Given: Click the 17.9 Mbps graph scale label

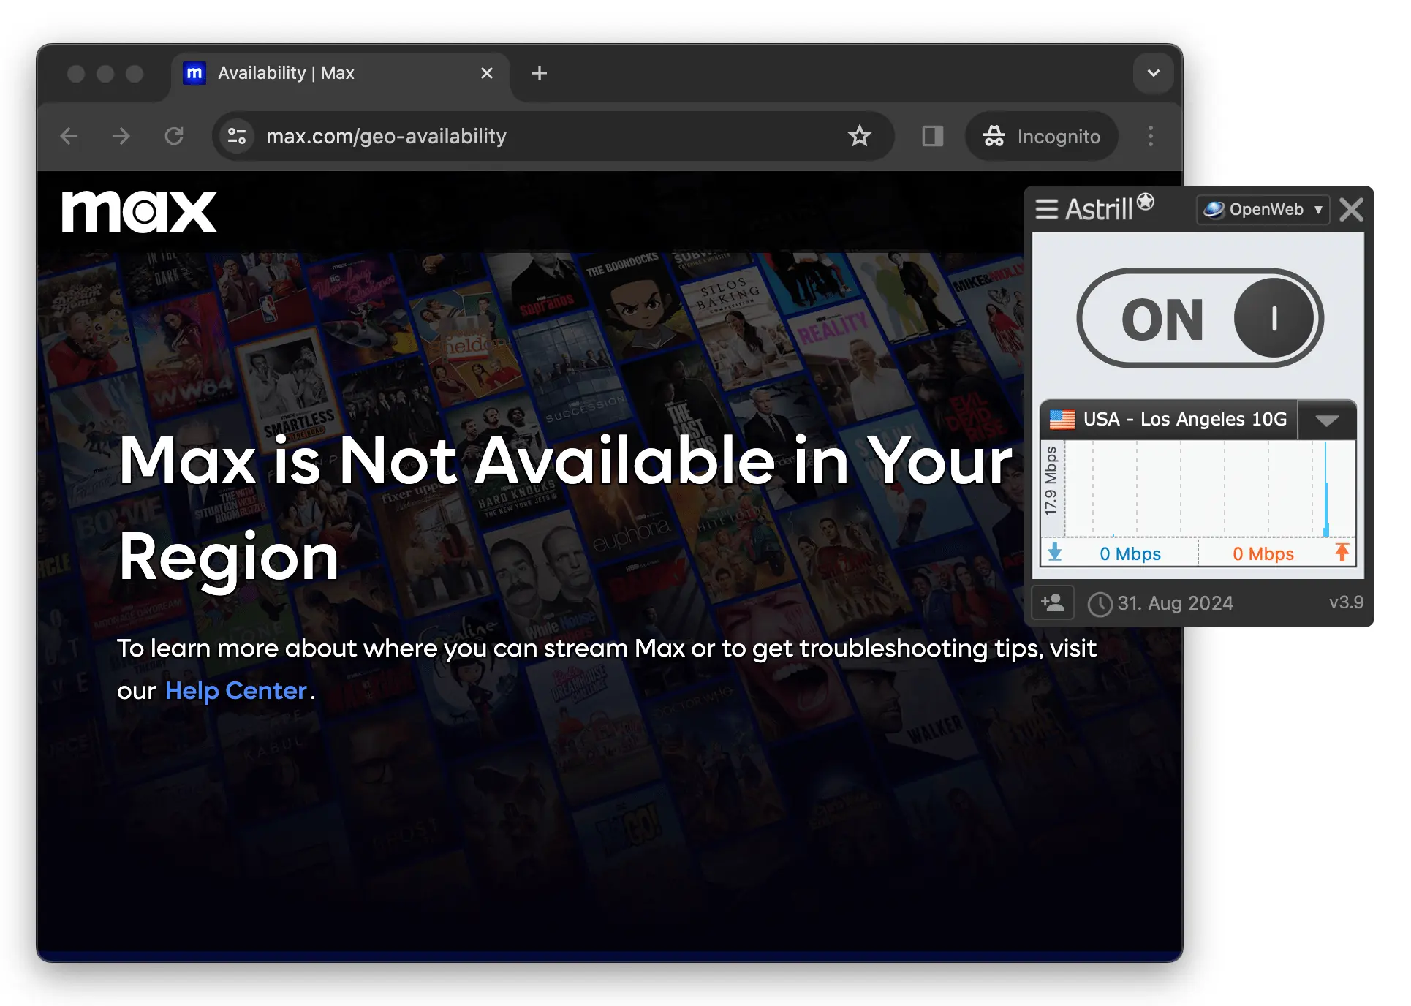Looking at the screenshot, I should point(1051,481).
